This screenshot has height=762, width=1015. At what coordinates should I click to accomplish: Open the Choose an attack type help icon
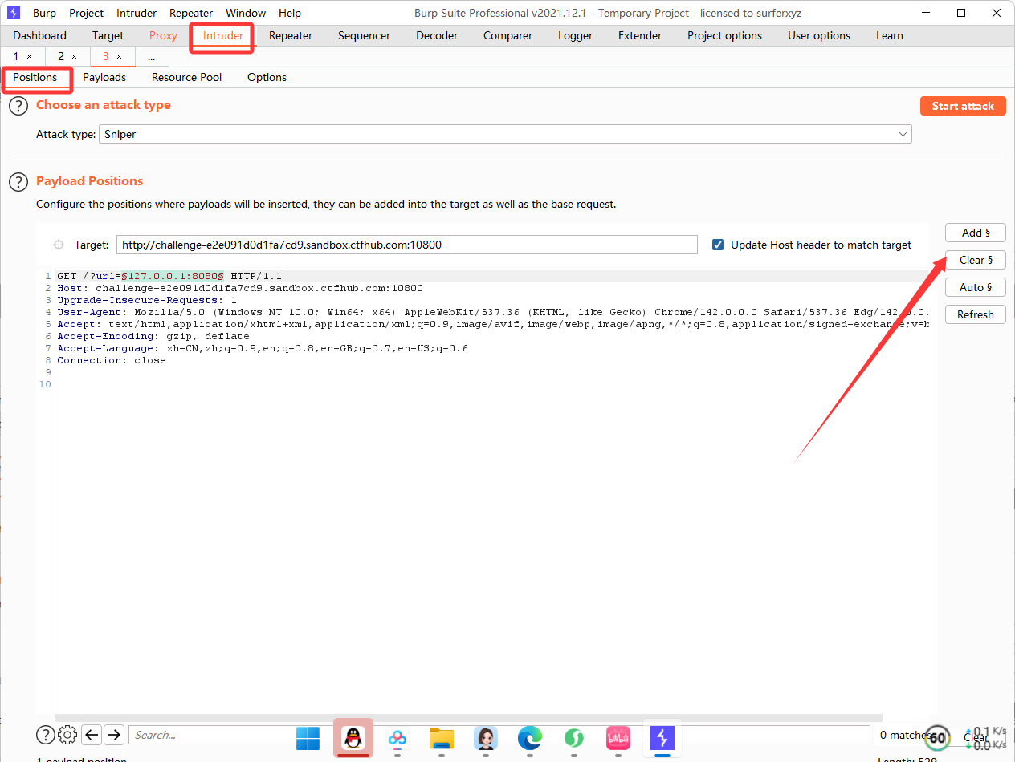click(x=18, y=106)
